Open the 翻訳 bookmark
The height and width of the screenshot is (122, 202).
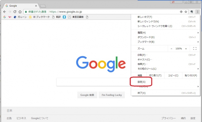click(56, 17)
